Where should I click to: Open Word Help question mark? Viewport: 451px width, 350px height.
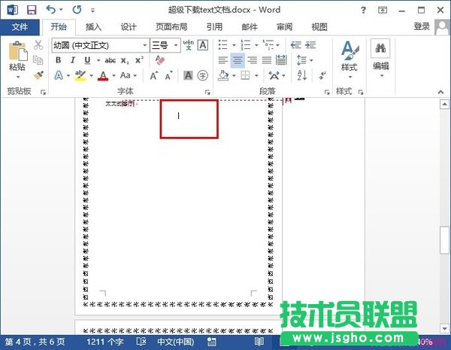363,11
